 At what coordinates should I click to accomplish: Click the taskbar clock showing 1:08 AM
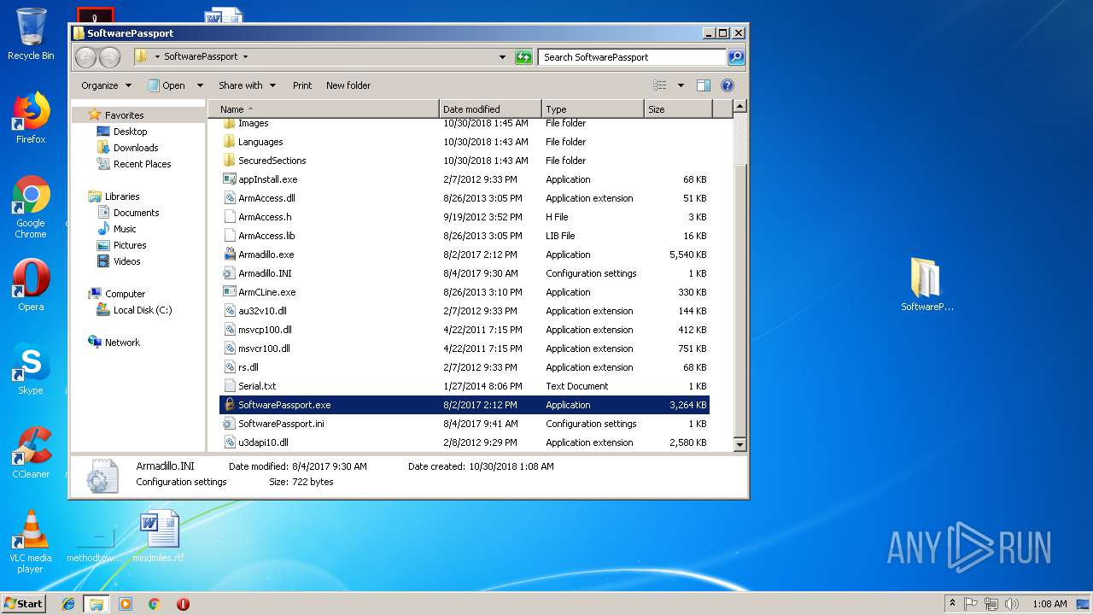coord(1049,604)
